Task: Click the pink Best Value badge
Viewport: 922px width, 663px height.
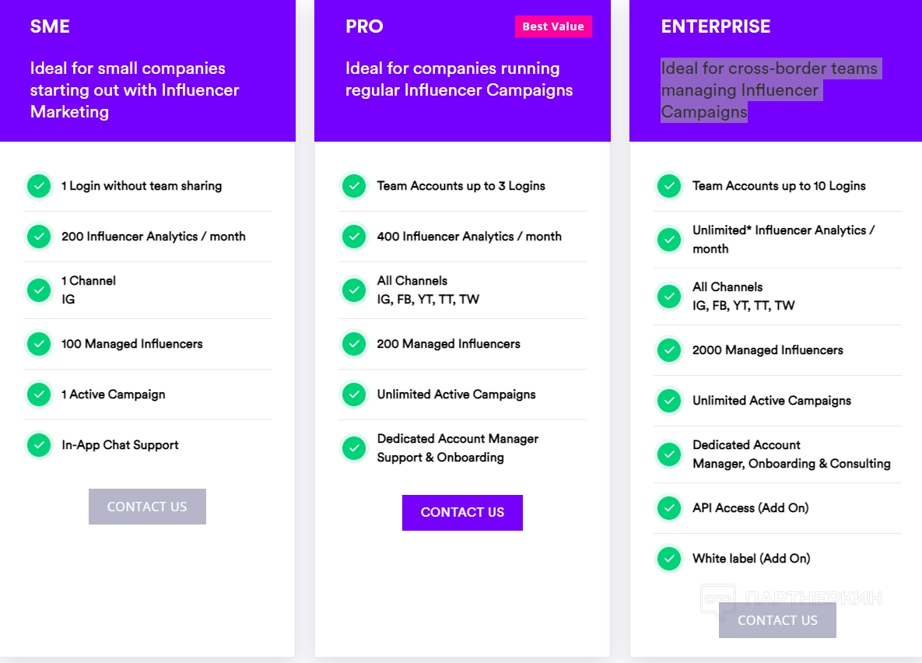Action: pyautogui.click(x=553, y=26)
